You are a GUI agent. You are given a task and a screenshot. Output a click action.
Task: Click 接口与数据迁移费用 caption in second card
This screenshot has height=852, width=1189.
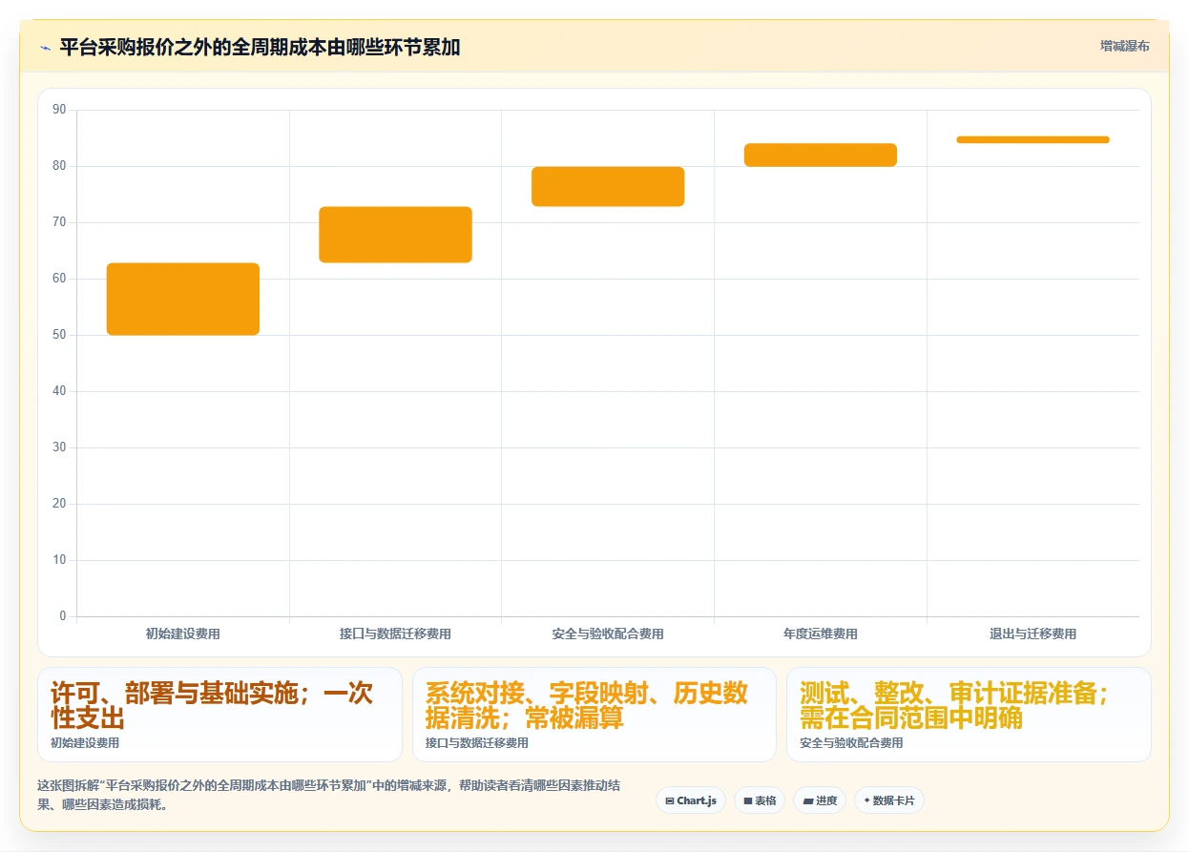coord(477,742)
